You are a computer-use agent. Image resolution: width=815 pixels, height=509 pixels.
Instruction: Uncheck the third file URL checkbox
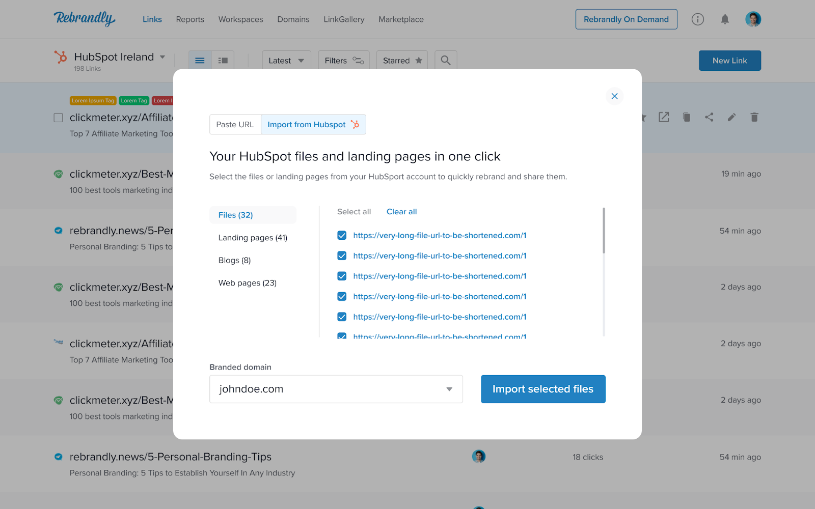(x=342, y=276)
